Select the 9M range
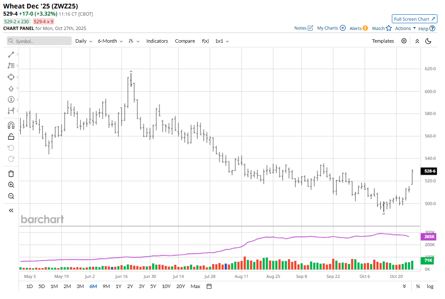The height and width of the screenshot is (299, 445). click(x=106, y=286)
